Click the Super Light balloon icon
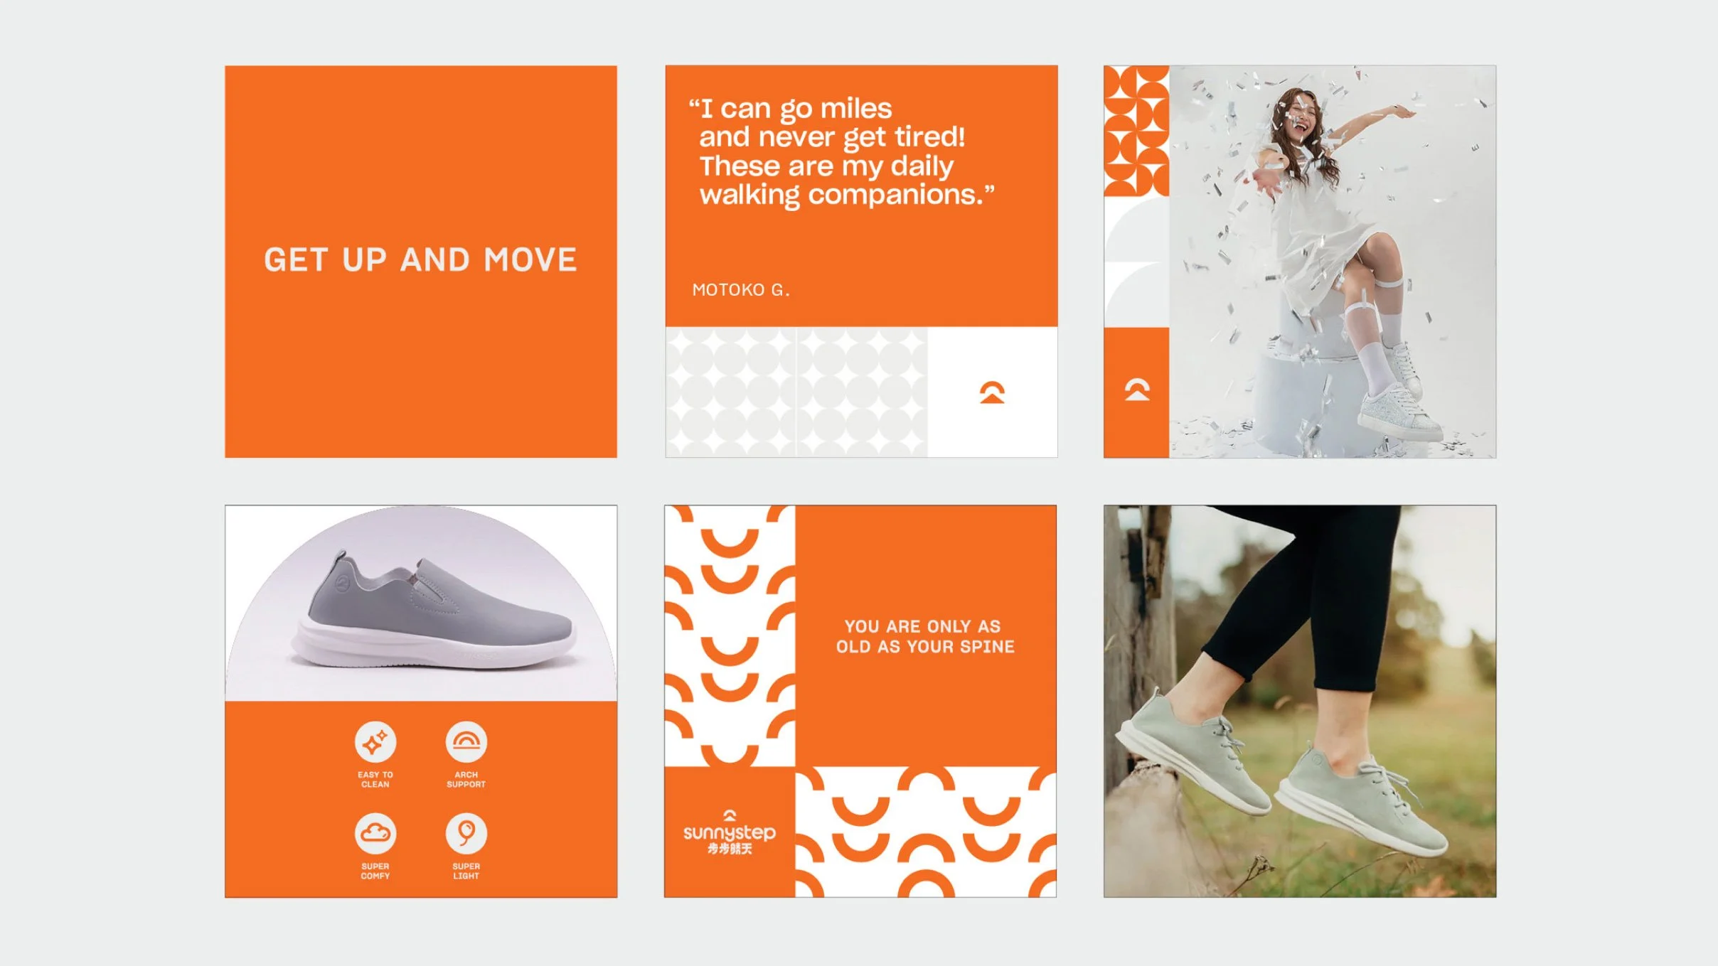The image size is (1718, 966). click(x=466, y=833)
